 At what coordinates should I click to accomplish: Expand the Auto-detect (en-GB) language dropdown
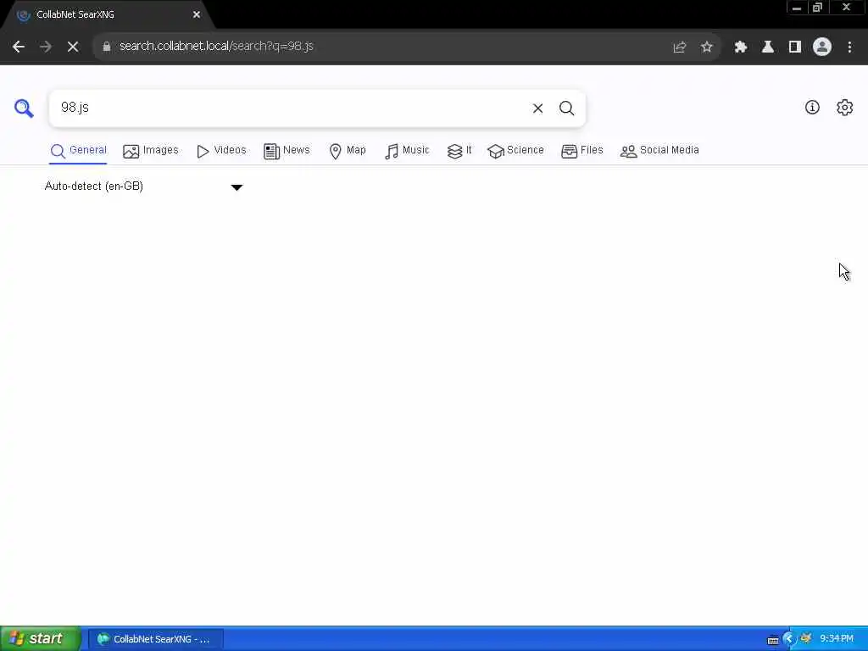(144, 186)
